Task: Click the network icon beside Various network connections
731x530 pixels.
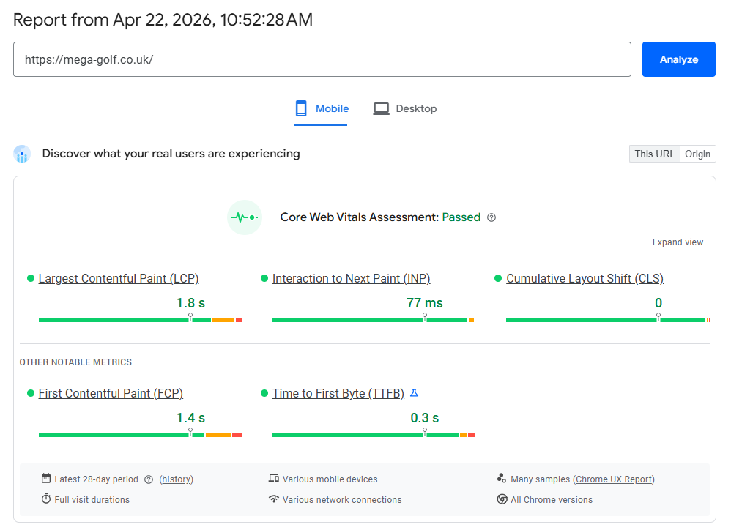Action: pos(272,499)
